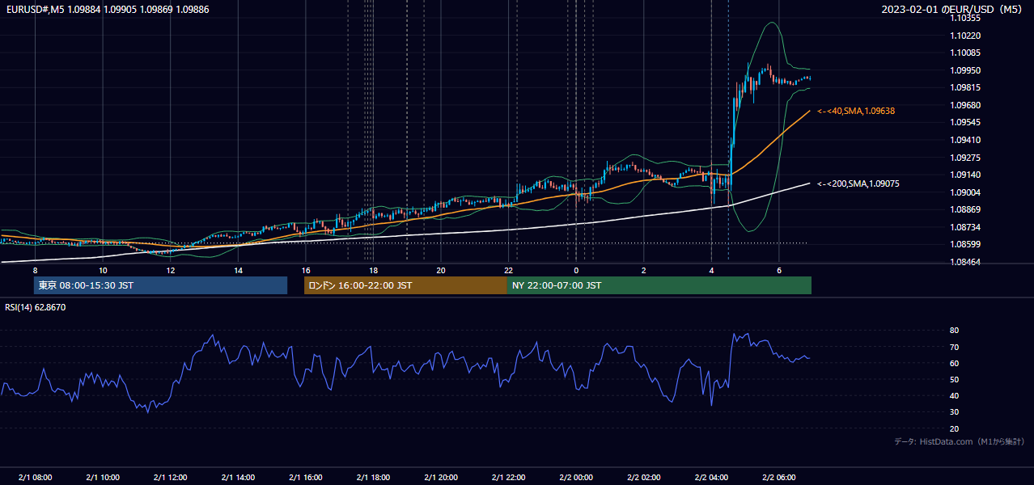This screenshot has height=485, width=1034.
Task: Click RSI scale value 80
Action: pyautogui.click(x=954, y=331)
